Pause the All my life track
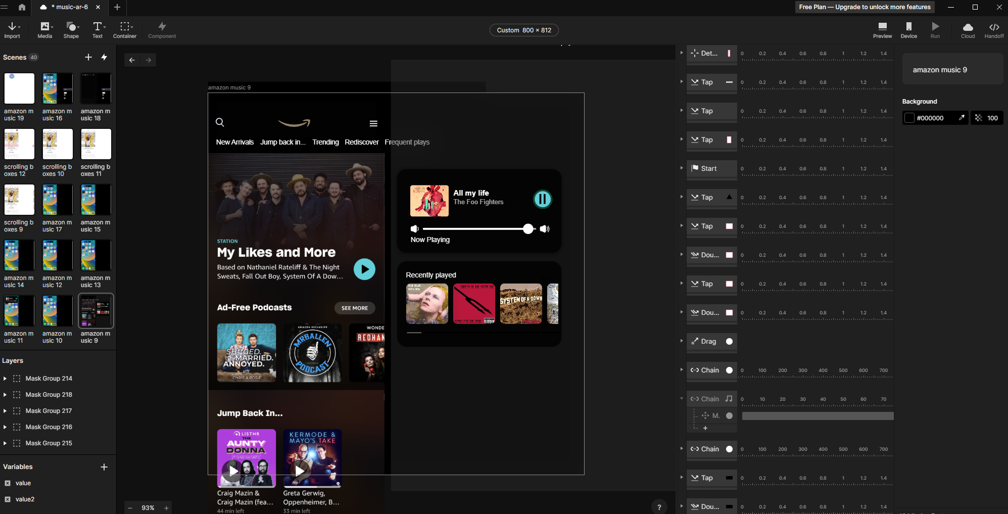 (543, 199)
